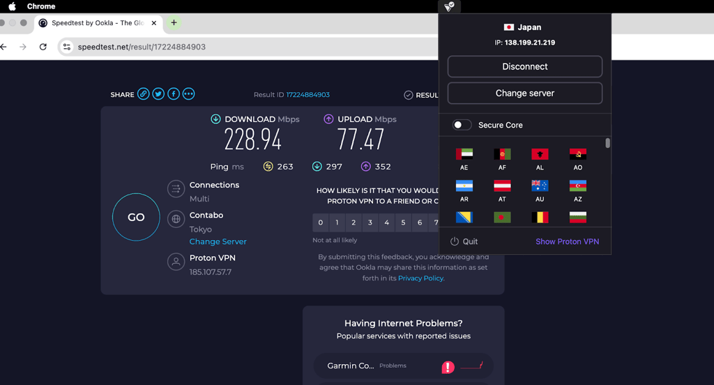Viewport: 714px width, 385px height.
Task: Click the Connections mode icon
Action: pyautogui.click(x=176, y=188)
